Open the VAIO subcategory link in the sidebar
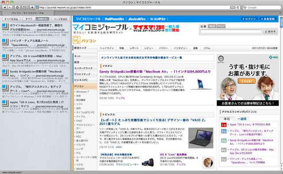Screen dimensions: 283x174 point(79,121)
